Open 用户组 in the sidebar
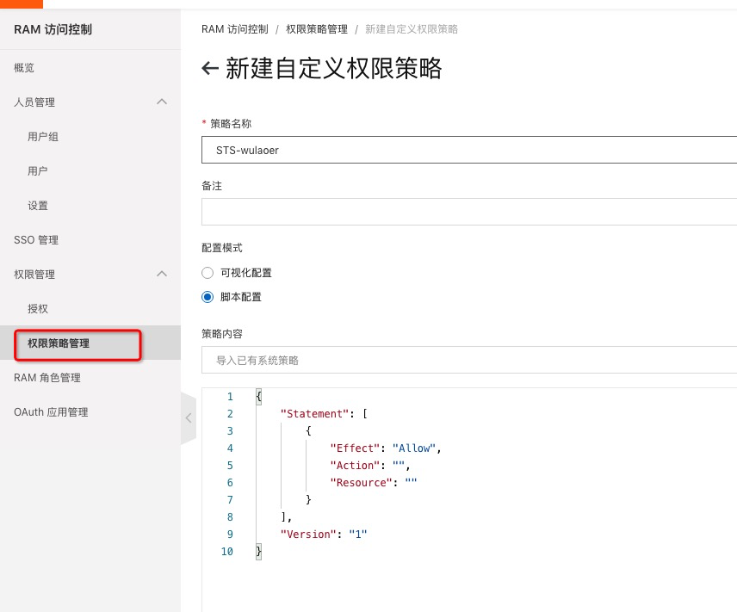This screenshot has height=612, width=737. coord(43,137)
